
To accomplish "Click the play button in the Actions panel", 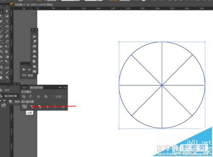I will click(x=24, y=70).
